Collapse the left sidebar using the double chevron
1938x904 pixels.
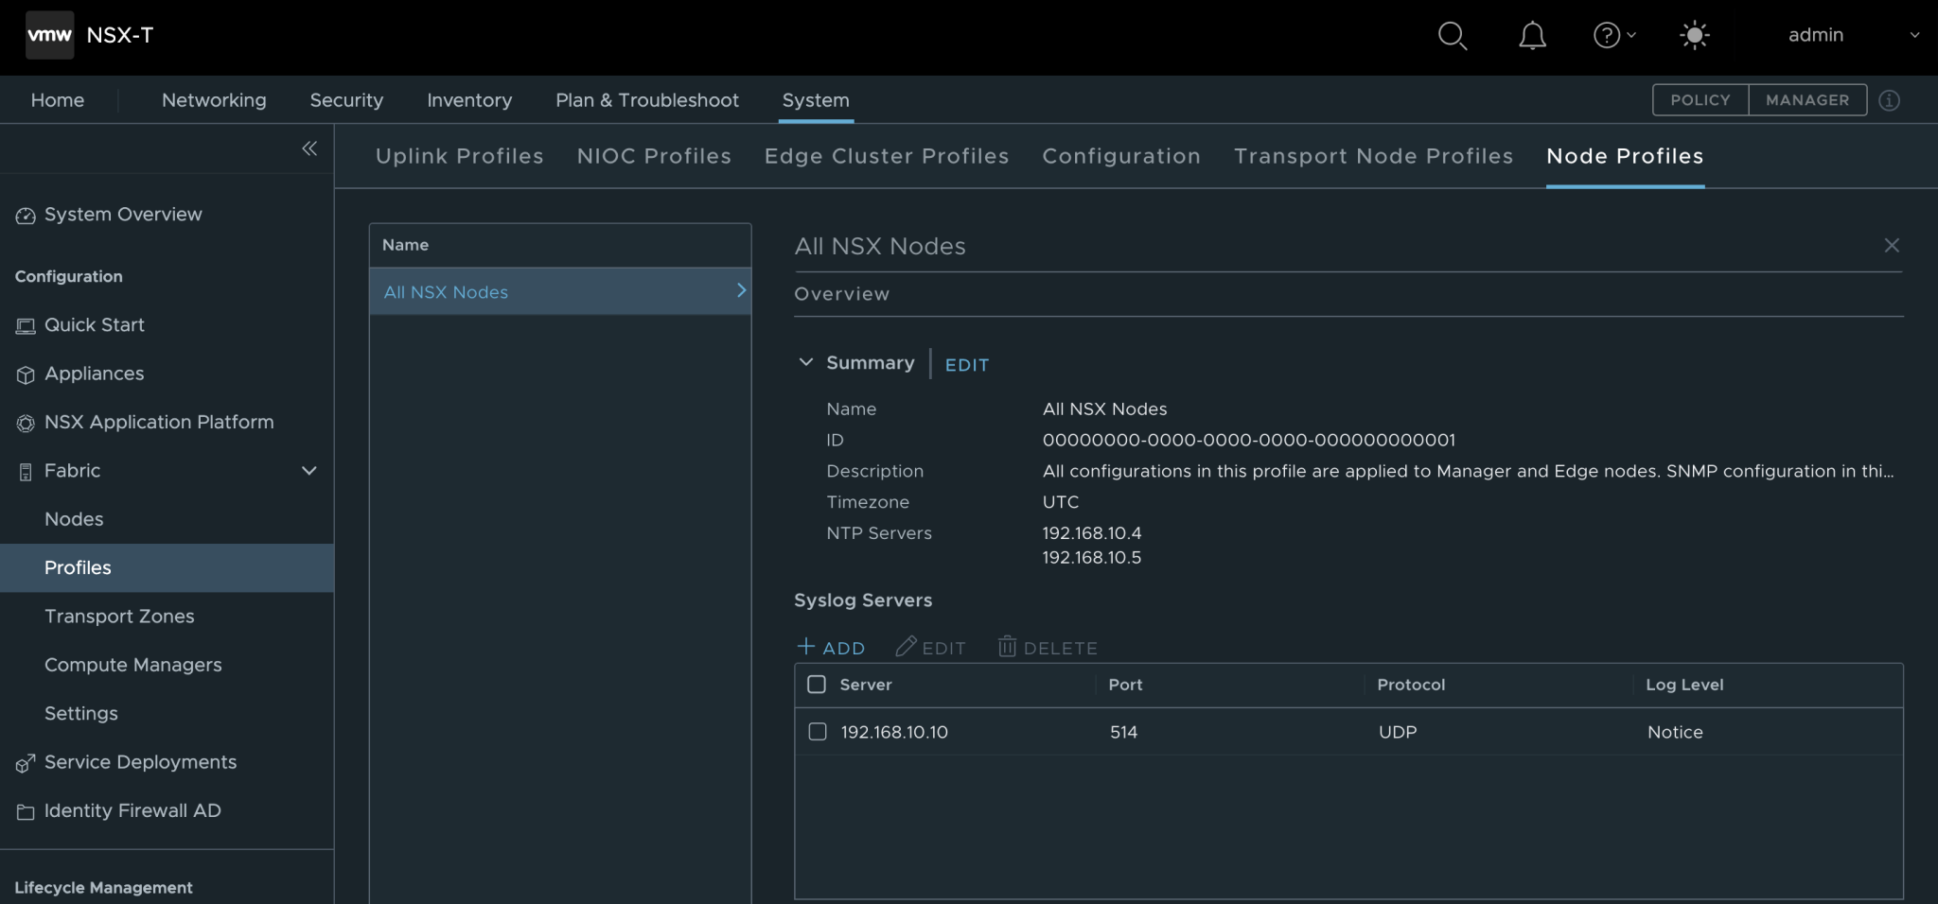tap(309, 148)
